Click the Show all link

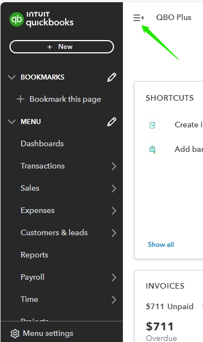[161, 245]
